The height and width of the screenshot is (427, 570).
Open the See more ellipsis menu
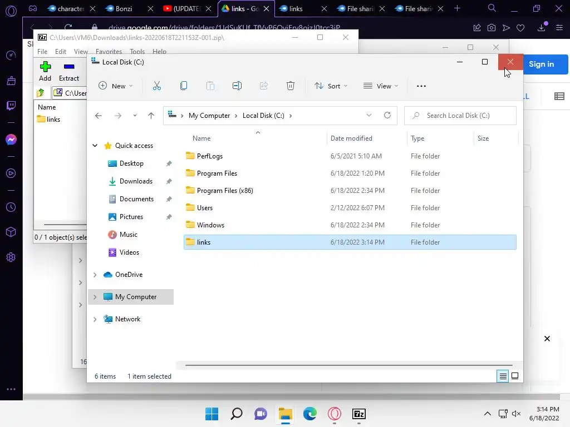(x=421, y=86)
